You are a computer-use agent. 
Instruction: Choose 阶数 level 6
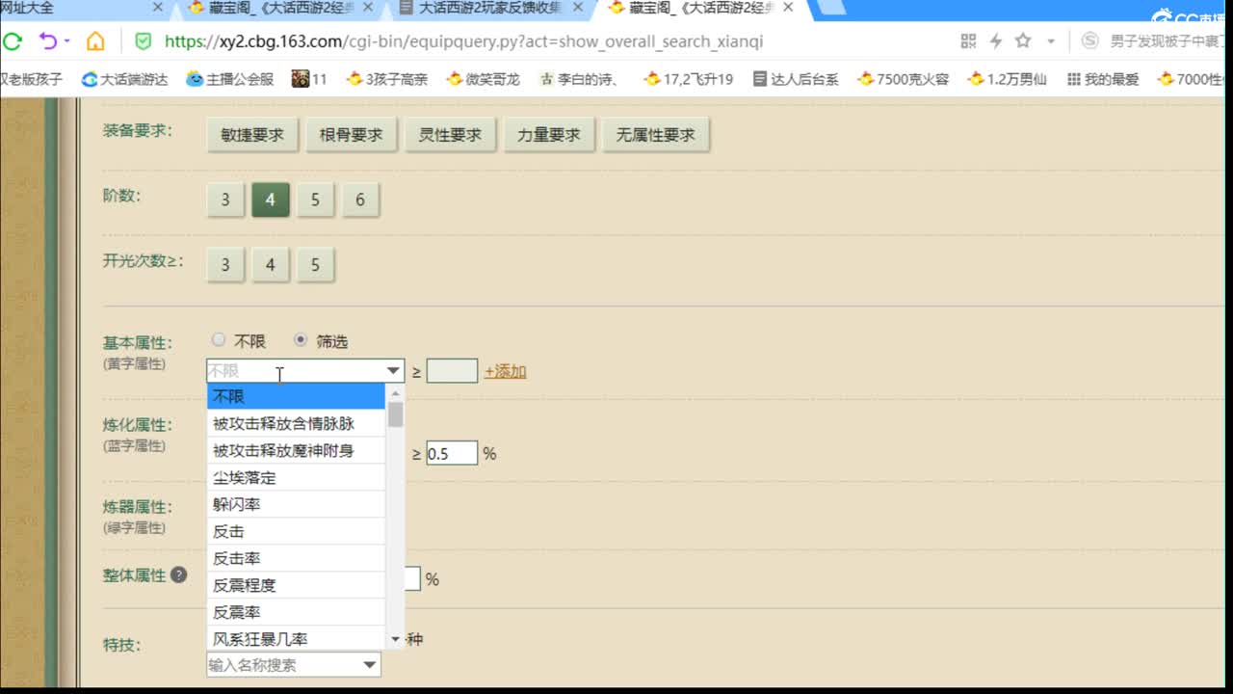click(x=360, y=200)
